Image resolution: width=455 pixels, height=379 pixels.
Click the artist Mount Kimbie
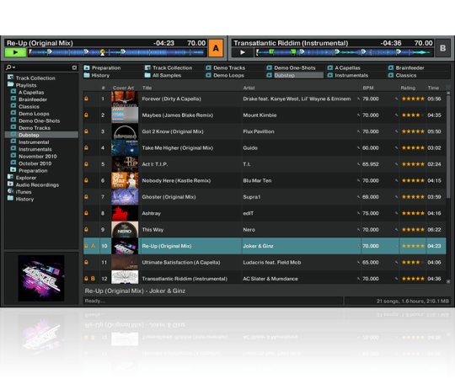pos(260,115)
